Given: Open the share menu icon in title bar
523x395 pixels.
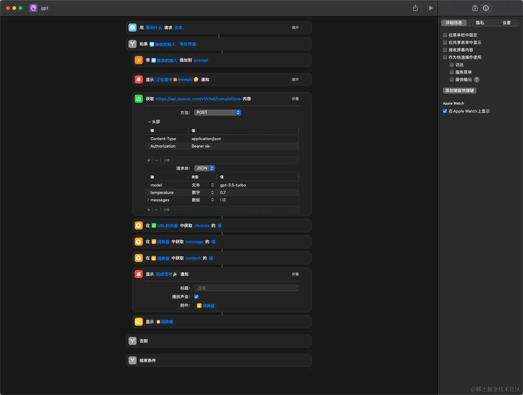Looking at the screenshot, I should [415, 8].
